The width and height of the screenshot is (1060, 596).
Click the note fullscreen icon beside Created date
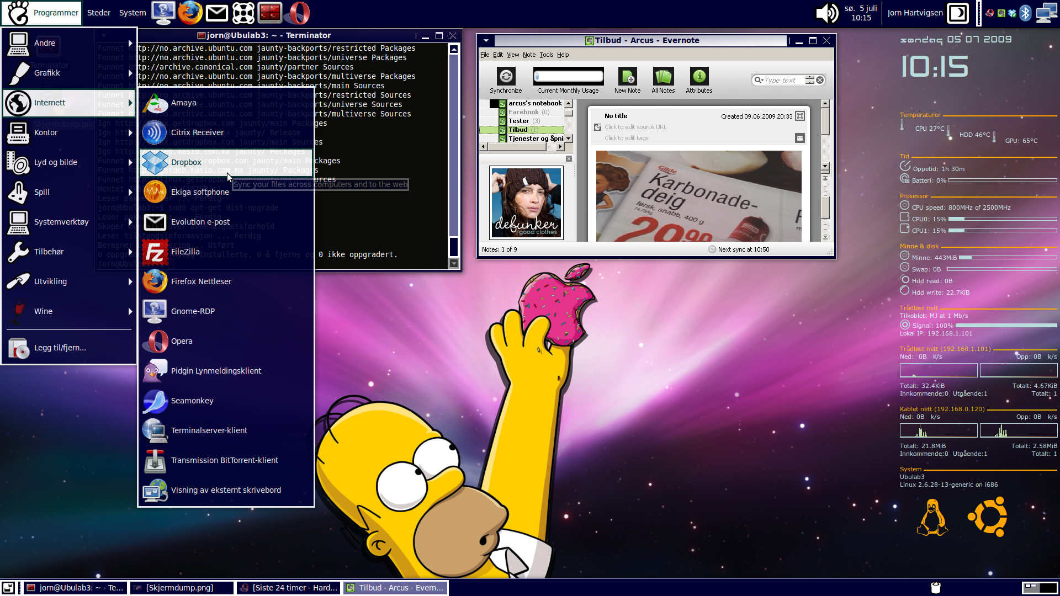(800, 116)
